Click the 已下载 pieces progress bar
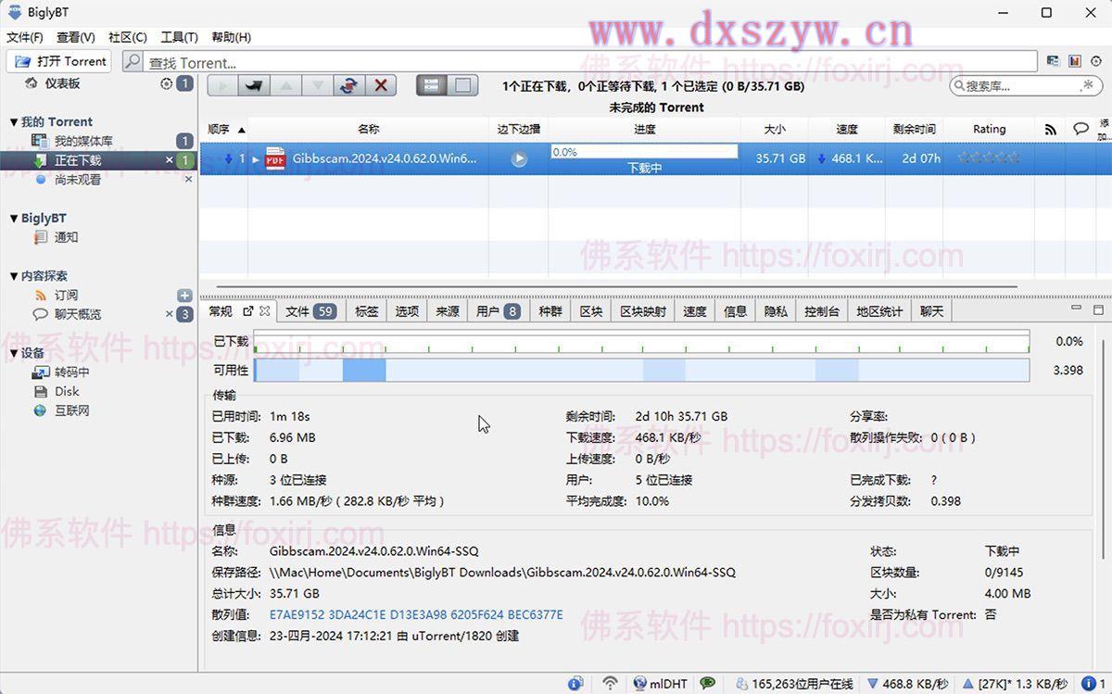Image resolution: width=1112 pixels, height=694 pixels. [641, 342]
